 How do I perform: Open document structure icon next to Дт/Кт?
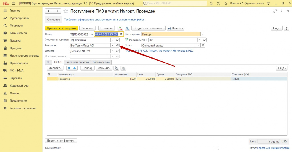click(127, 28)
